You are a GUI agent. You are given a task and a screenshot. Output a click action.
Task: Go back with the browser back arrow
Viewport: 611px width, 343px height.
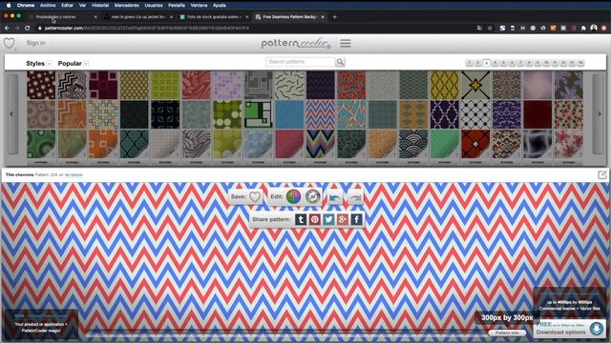pos(7,28)
